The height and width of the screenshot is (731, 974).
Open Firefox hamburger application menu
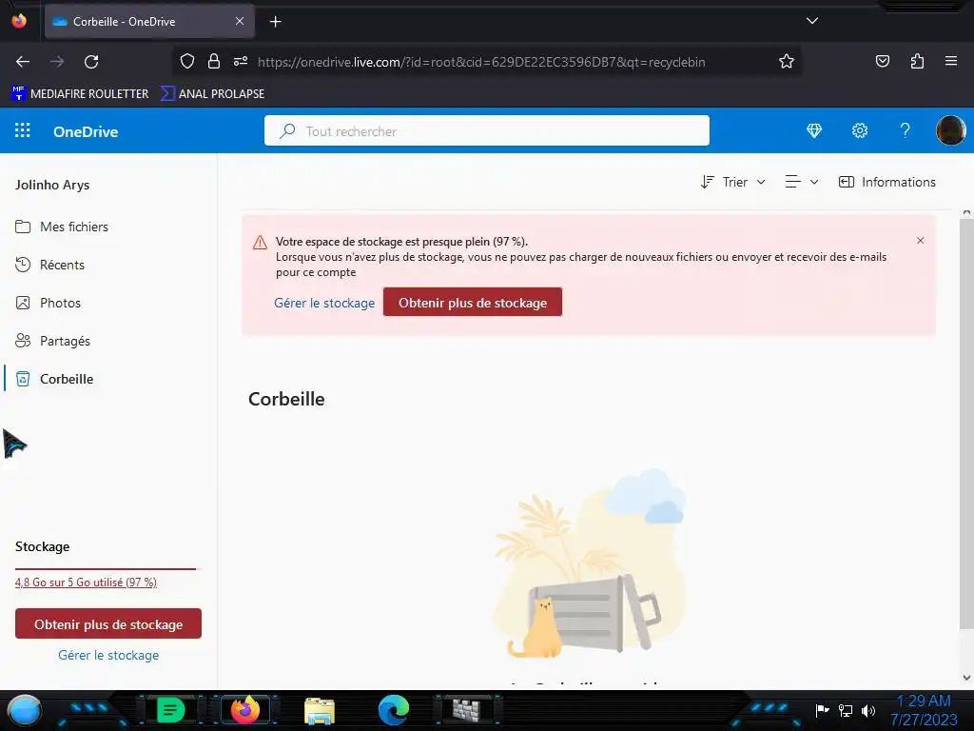[950, 62]
